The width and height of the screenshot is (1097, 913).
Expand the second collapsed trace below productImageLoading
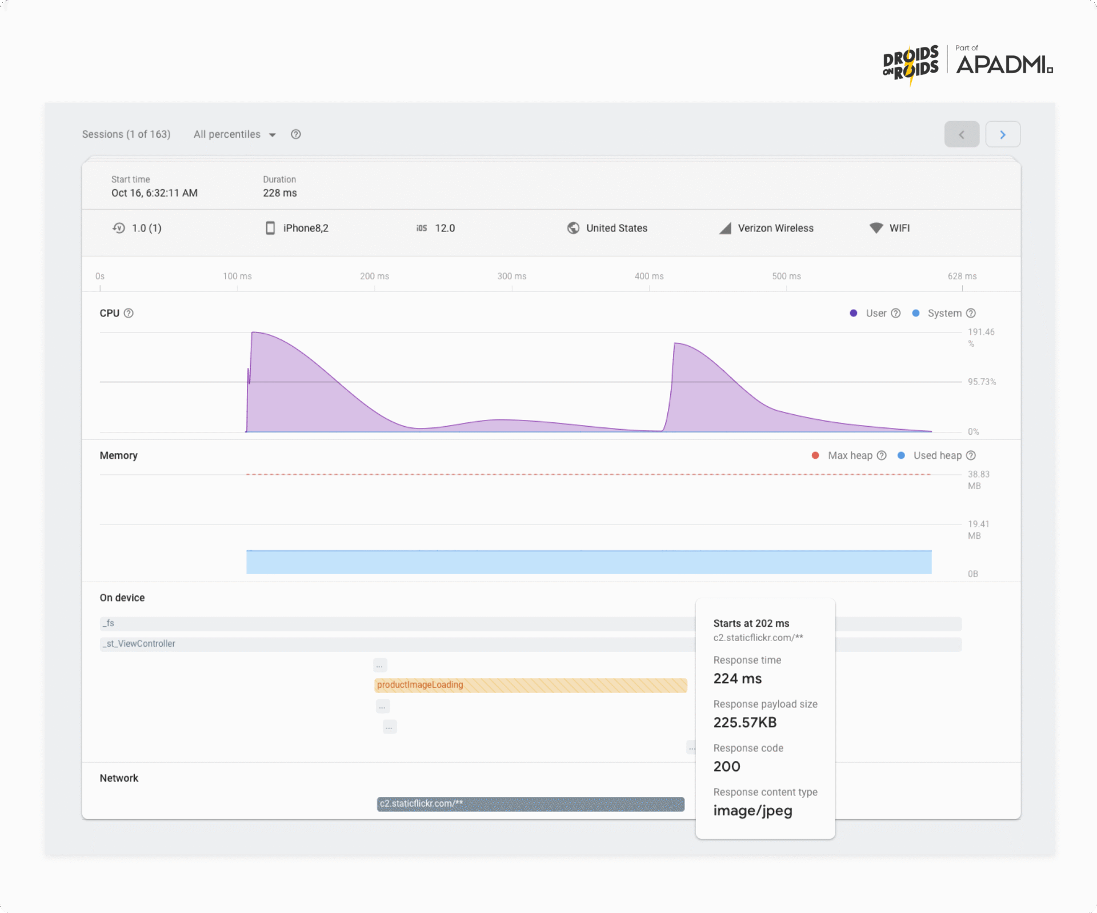pyautogui.click(x=390, y=727)
